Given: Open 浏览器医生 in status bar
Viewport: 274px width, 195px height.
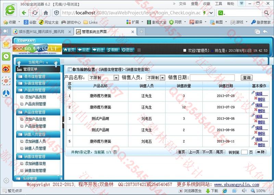Looking at the screenshot, I should pos(190,191).
